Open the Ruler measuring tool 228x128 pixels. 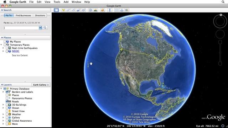pyautogui.click(x=110, y=10)
